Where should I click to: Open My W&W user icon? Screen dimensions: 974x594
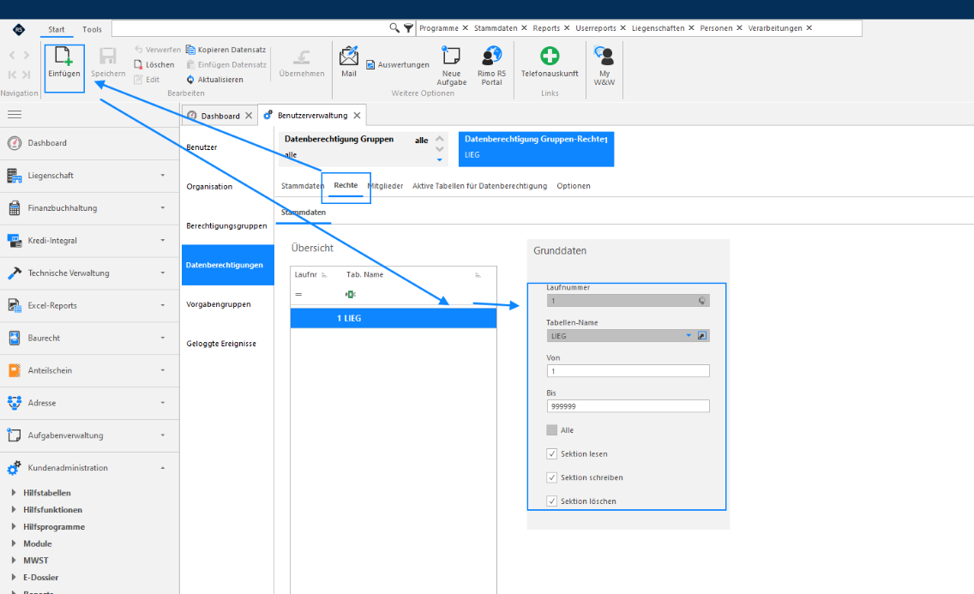pos(604,56)
